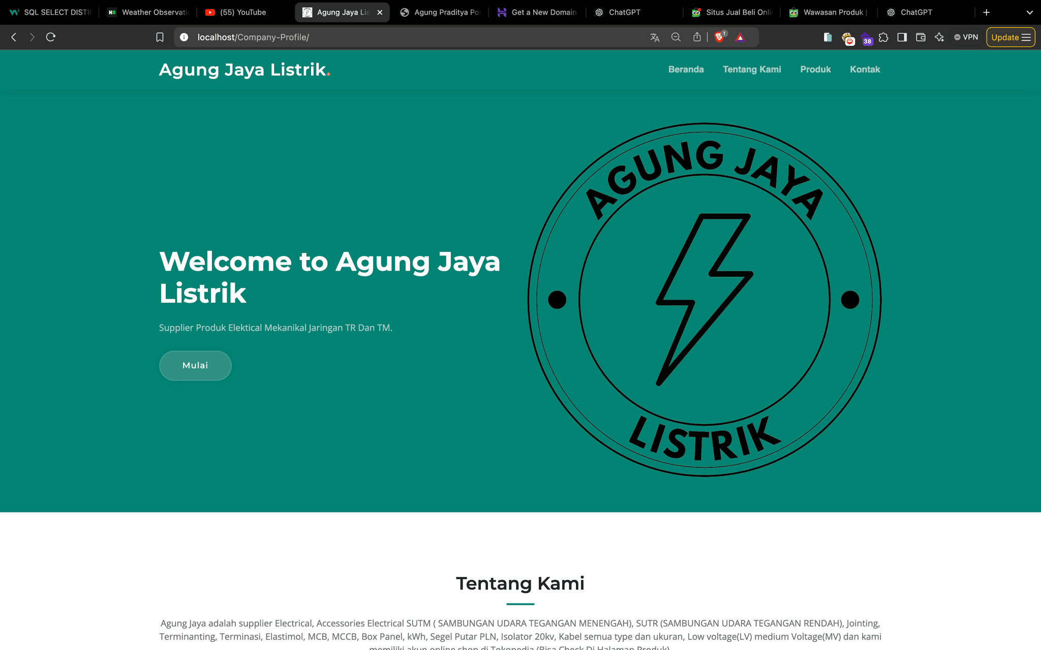
Task: Toggle the sidebar panel icon
Action: click(x=902, y=37)
